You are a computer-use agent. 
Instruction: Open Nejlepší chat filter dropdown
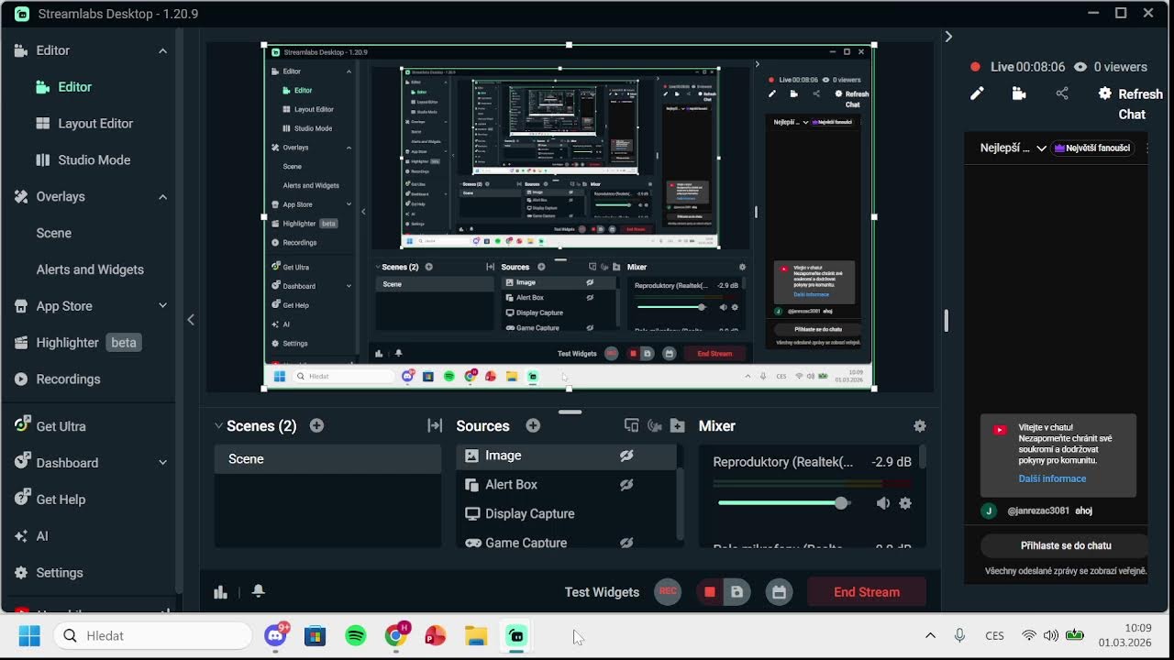click(1013, 148)
